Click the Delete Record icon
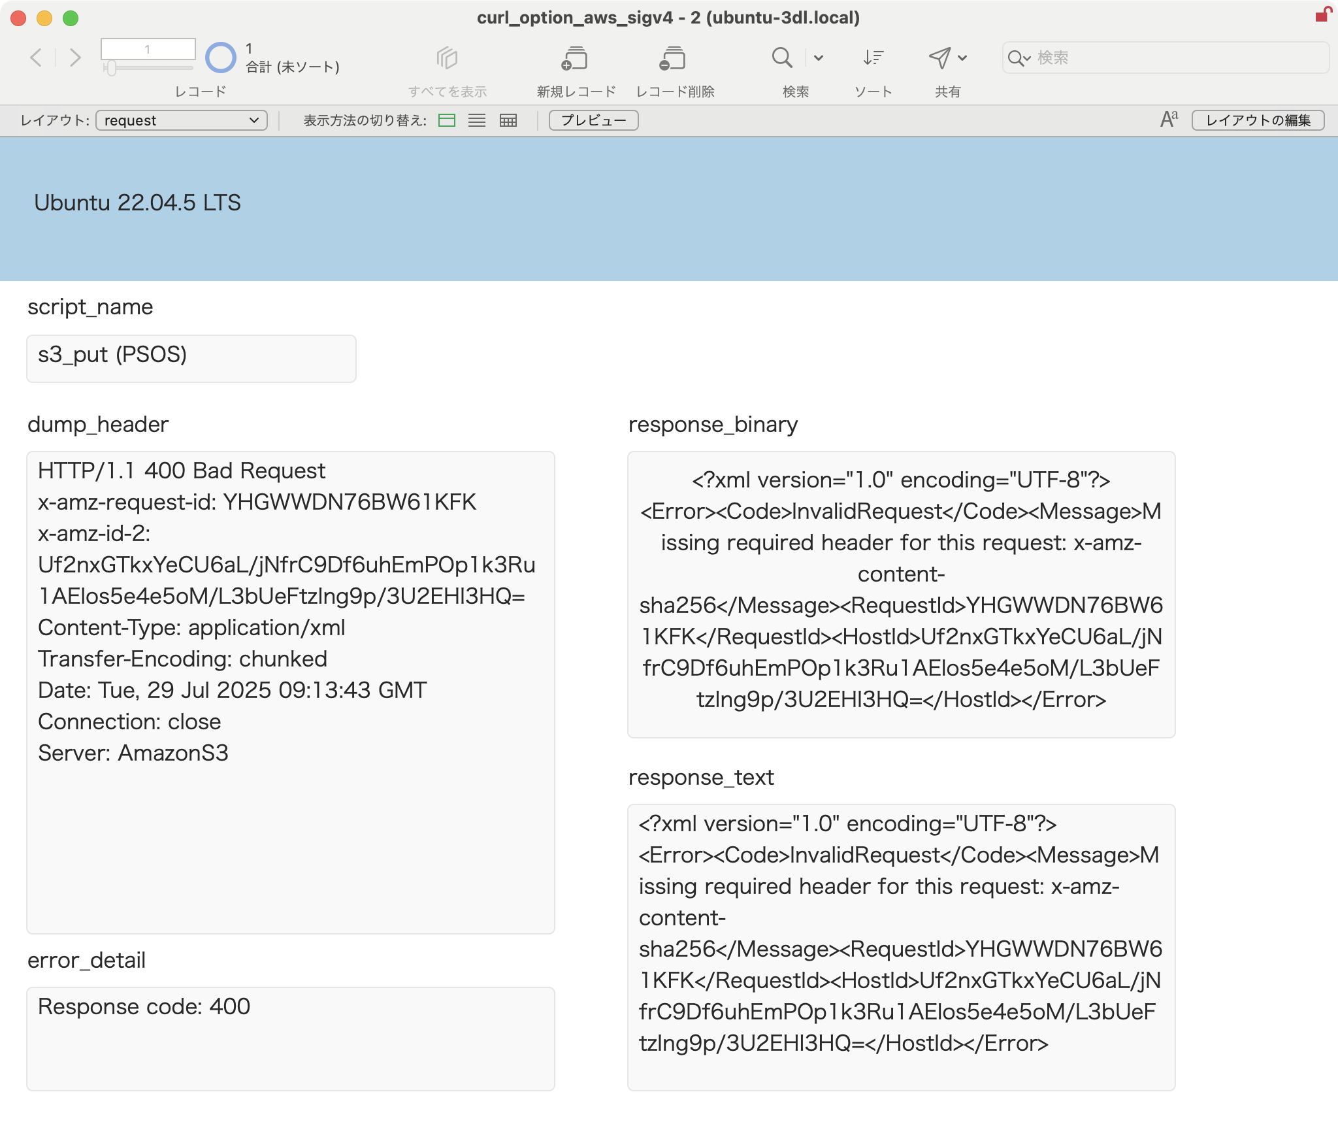The image size is (1338, 1141). (673, 58)
